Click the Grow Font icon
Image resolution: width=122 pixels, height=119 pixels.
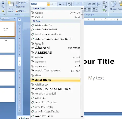pyautogui.click(x=60, y=4)
